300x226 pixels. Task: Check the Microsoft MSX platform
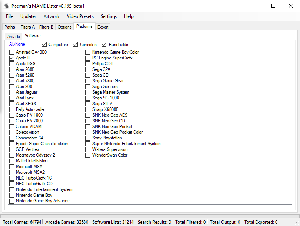pyautogui.click(x=12, y=167)
